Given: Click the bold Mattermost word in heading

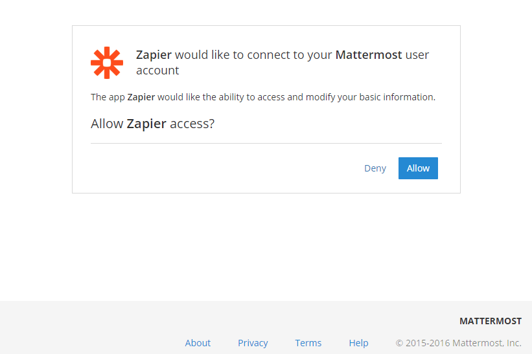Looking at the screenshot, I should click(x=369, y=54).
